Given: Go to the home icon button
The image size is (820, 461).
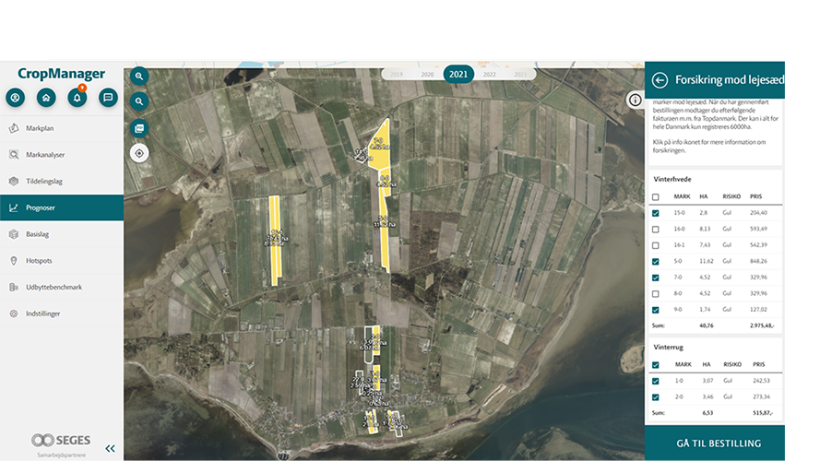Looking at the screenshot, I should point(46,97).
